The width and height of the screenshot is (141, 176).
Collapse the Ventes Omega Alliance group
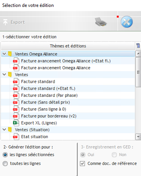pyautogui.click(x=4, y=54)
